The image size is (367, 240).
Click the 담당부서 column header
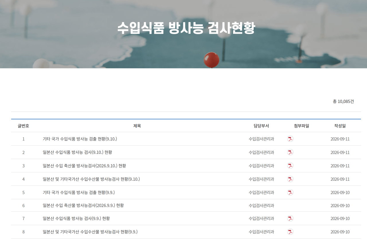click(x=261, y=126)
